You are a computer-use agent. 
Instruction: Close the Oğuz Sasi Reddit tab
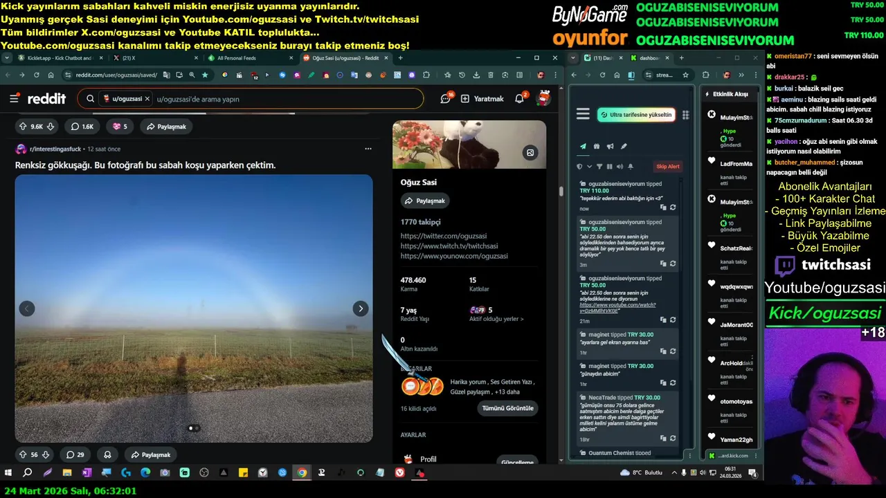click(x=386, y=58)
